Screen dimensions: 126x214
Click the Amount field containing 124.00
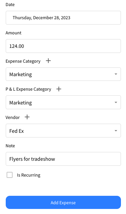63,46
